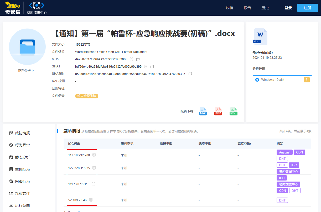Click the 静态分析 sidebar icon
Screen dimensions: 321x212
click(11, 157)
